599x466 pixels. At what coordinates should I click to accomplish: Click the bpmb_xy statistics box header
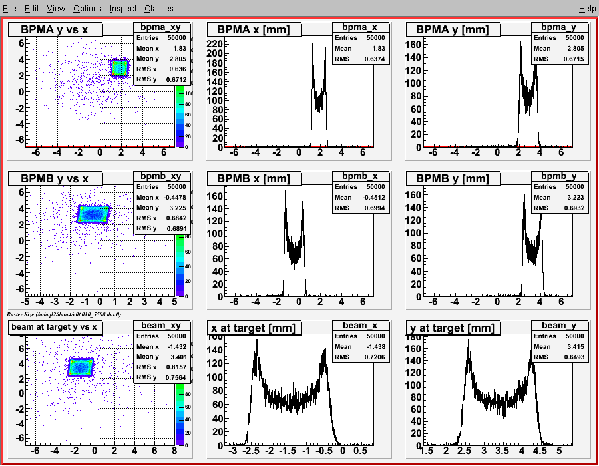tap(161, 176)
